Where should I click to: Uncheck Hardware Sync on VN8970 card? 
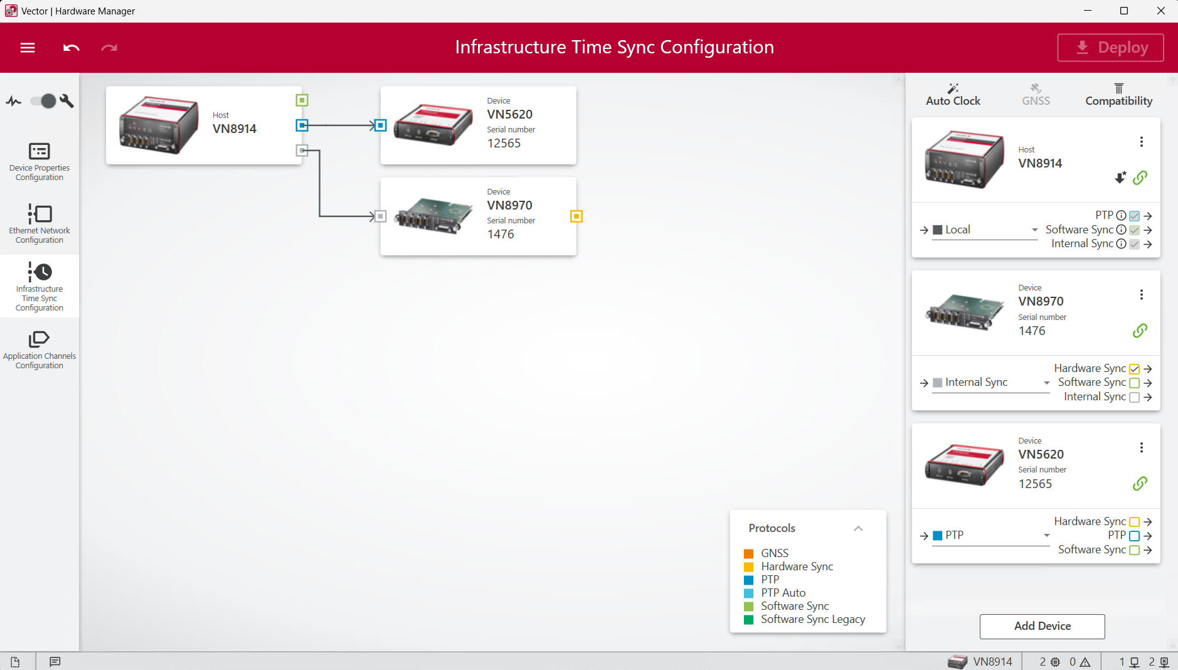(x=1134, y=369)
